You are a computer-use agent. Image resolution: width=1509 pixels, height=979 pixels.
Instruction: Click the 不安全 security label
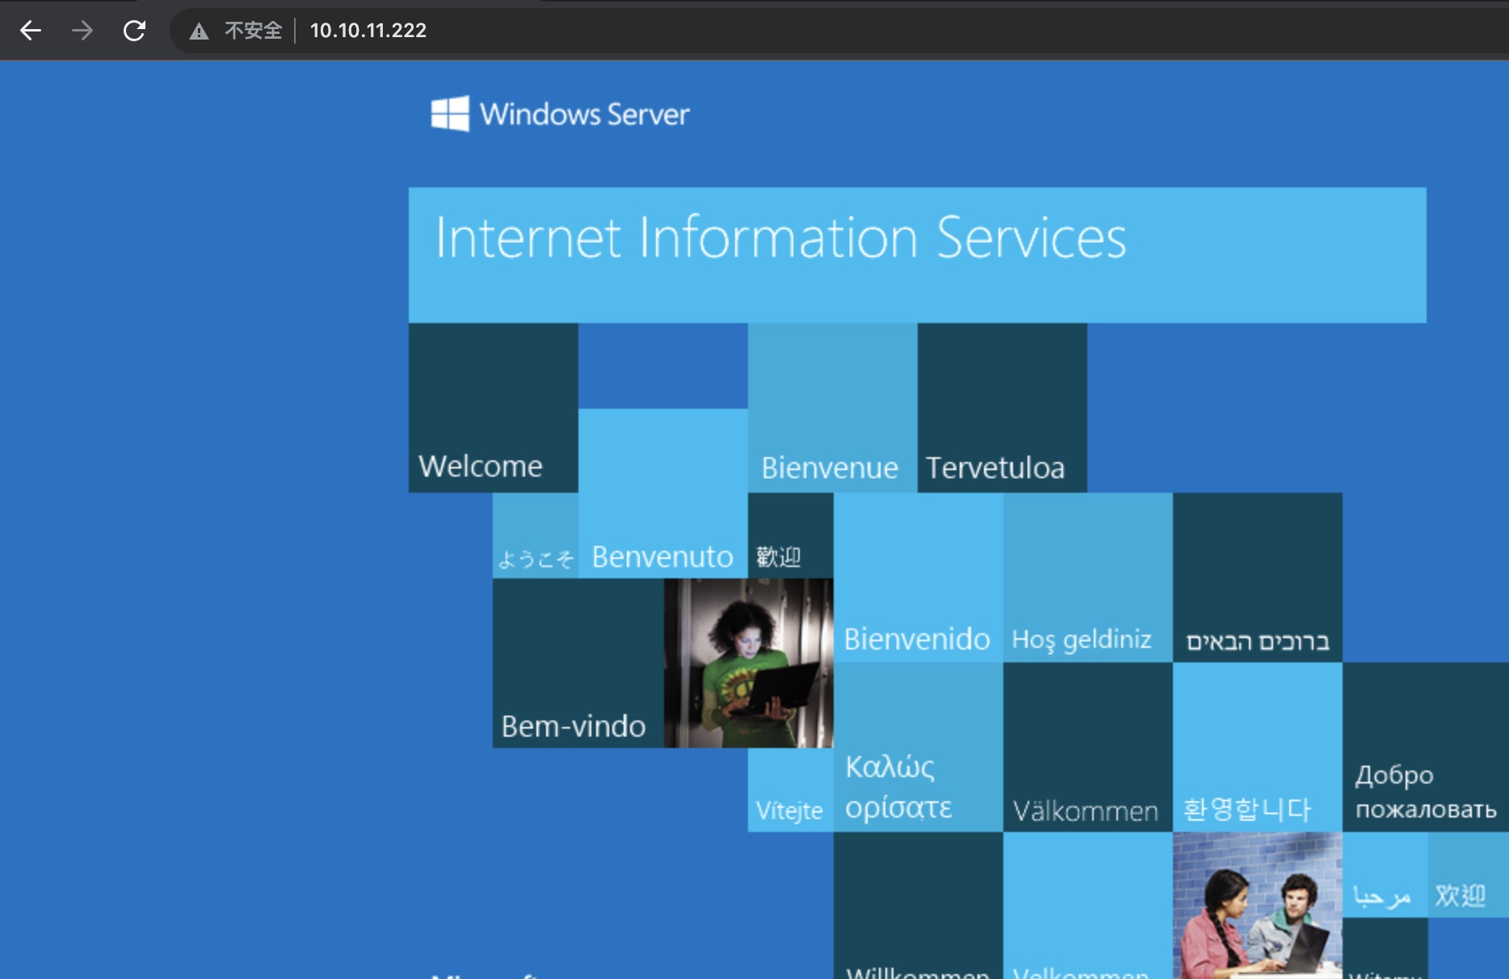pyautogui.click(x=254, y=31)
